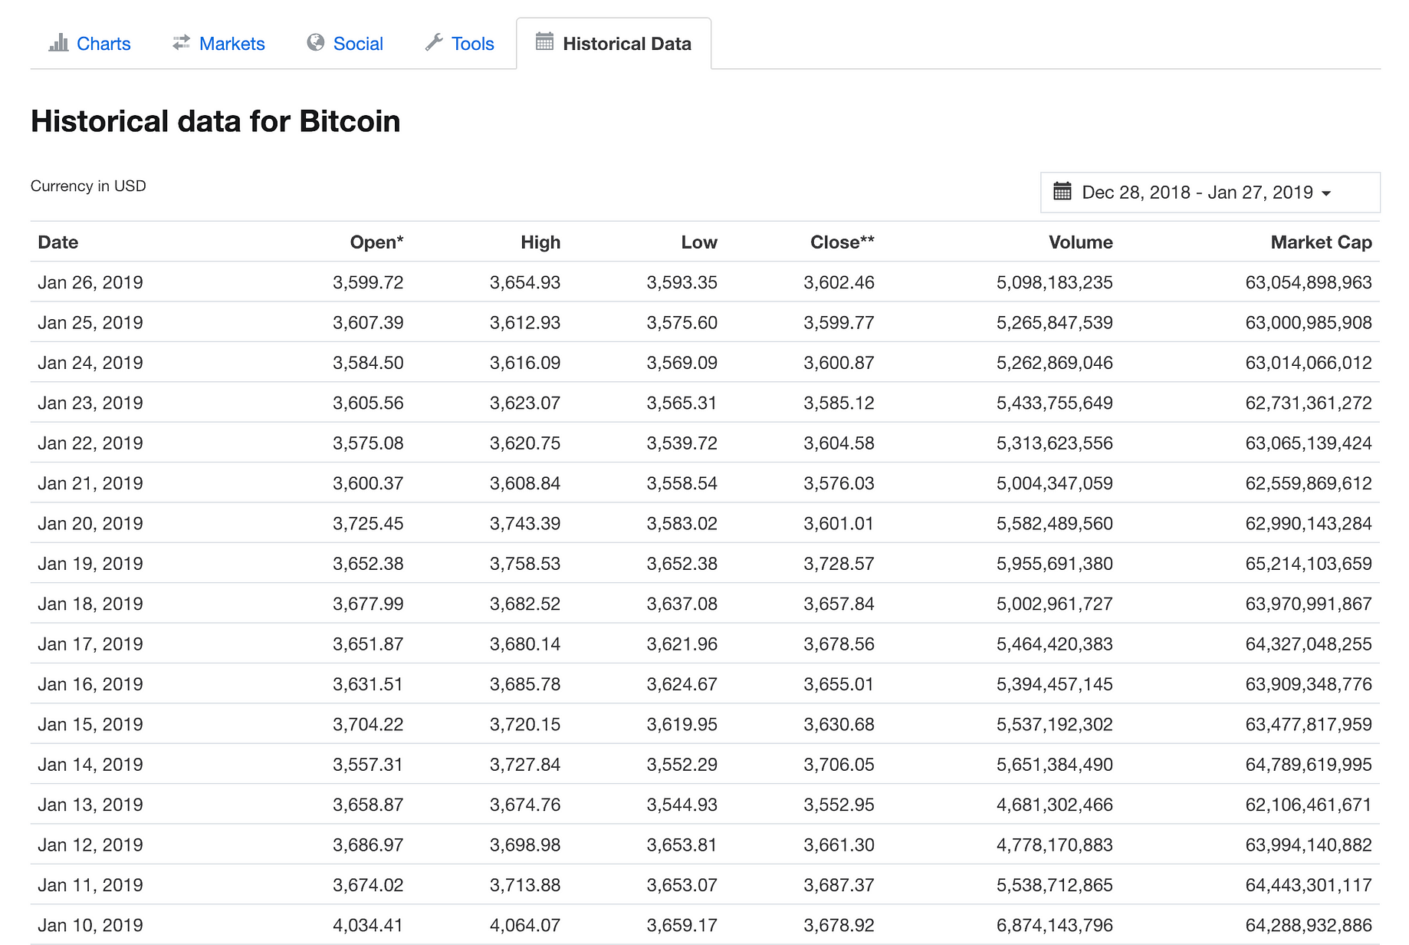Click open price 3,677.99 for Jan 18
Image resolution: width=1409 pixels, height=945 pixels.
point(368,604)
